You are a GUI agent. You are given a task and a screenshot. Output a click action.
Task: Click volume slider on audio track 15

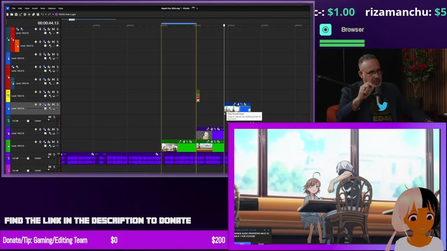[x=28, y=121]
